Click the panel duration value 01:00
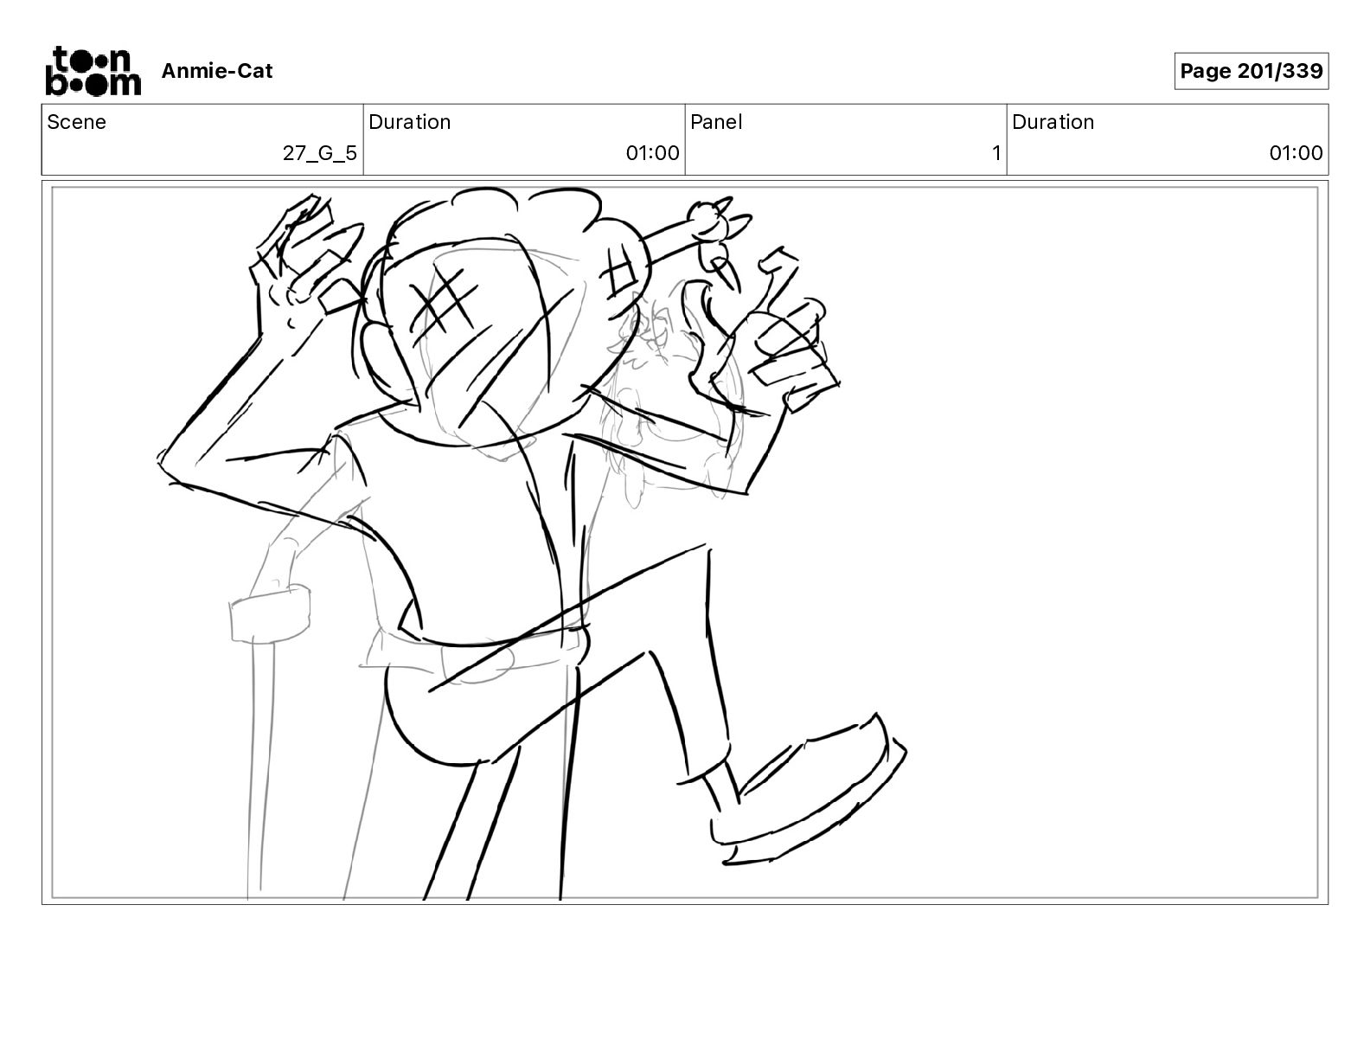 (1296, 153)
